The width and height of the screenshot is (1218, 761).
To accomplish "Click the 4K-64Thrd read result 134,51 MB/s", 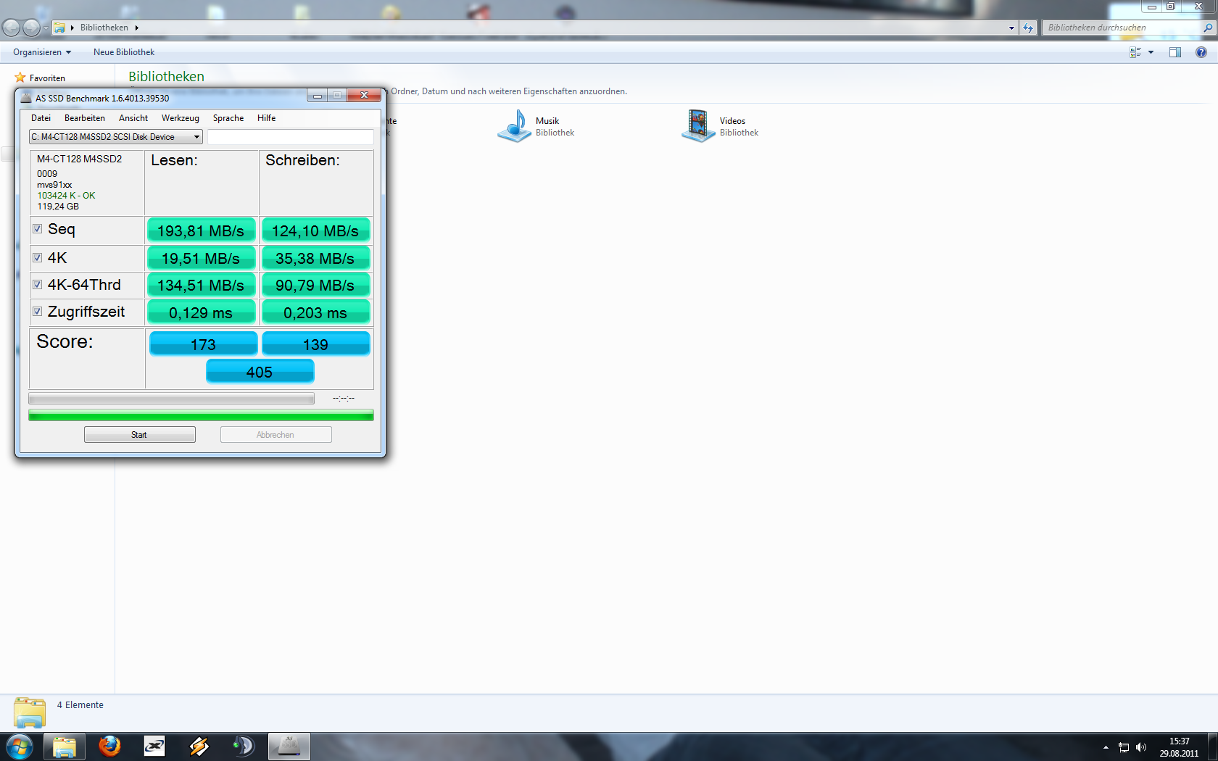I will [202, 285].
